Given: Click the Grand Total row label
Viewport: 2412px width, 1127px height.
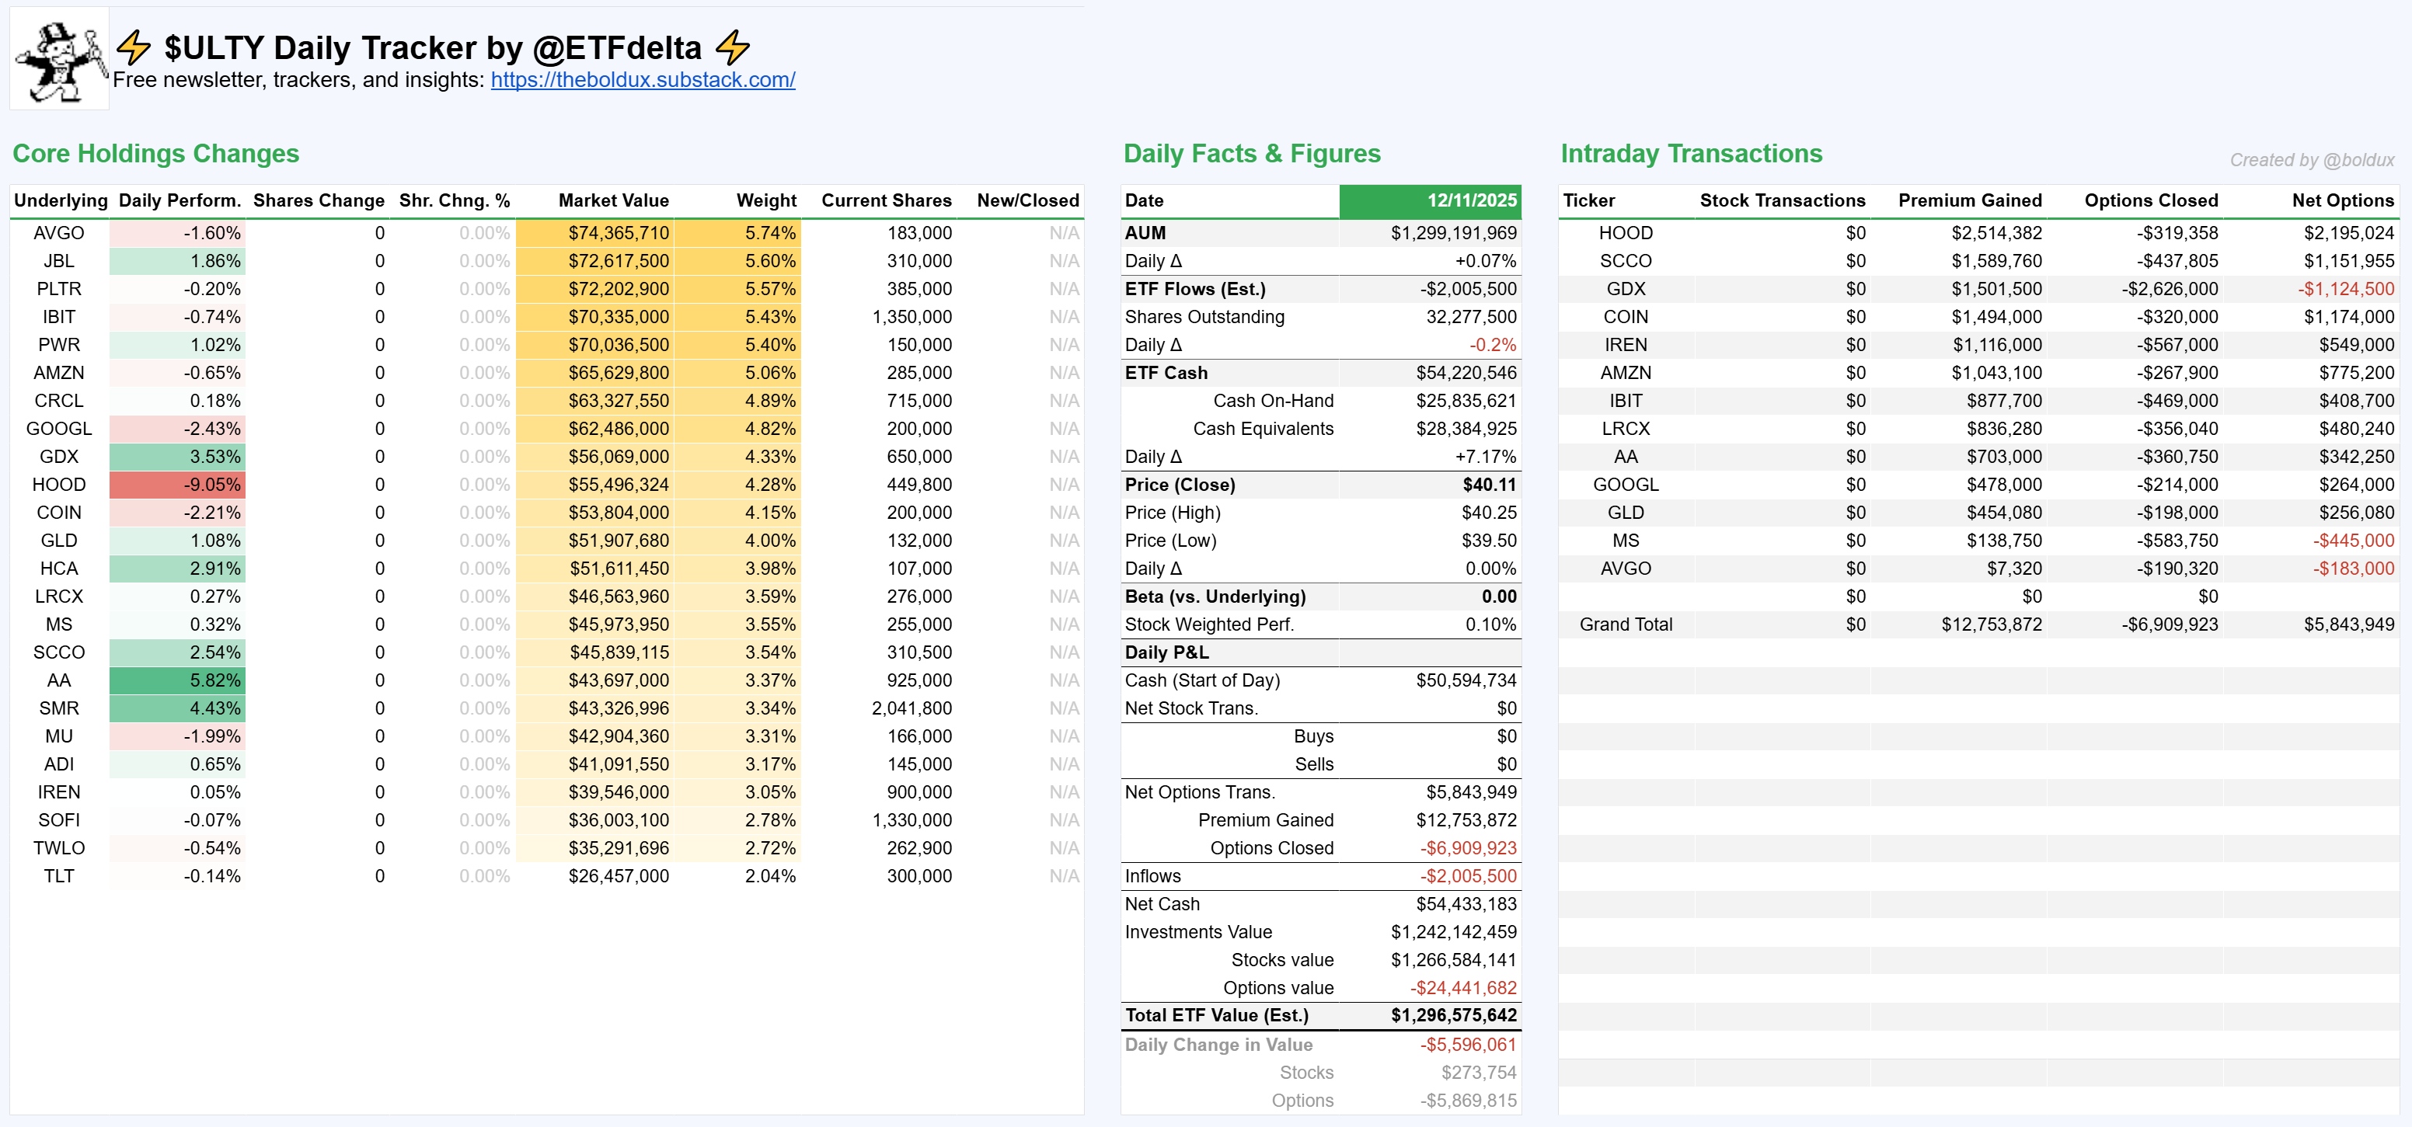Looking at the screenshot, I should pos(1626,624).
